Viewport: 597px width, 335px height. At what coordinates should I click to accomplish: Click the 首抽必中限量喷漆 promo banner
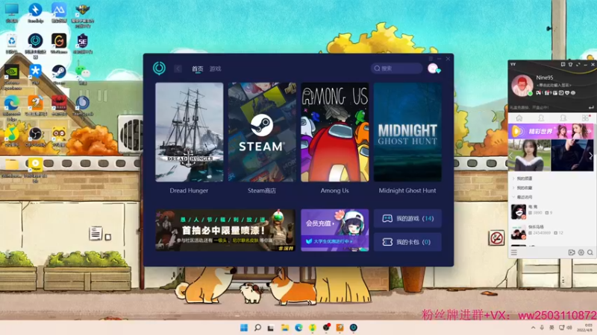(225, 230)
